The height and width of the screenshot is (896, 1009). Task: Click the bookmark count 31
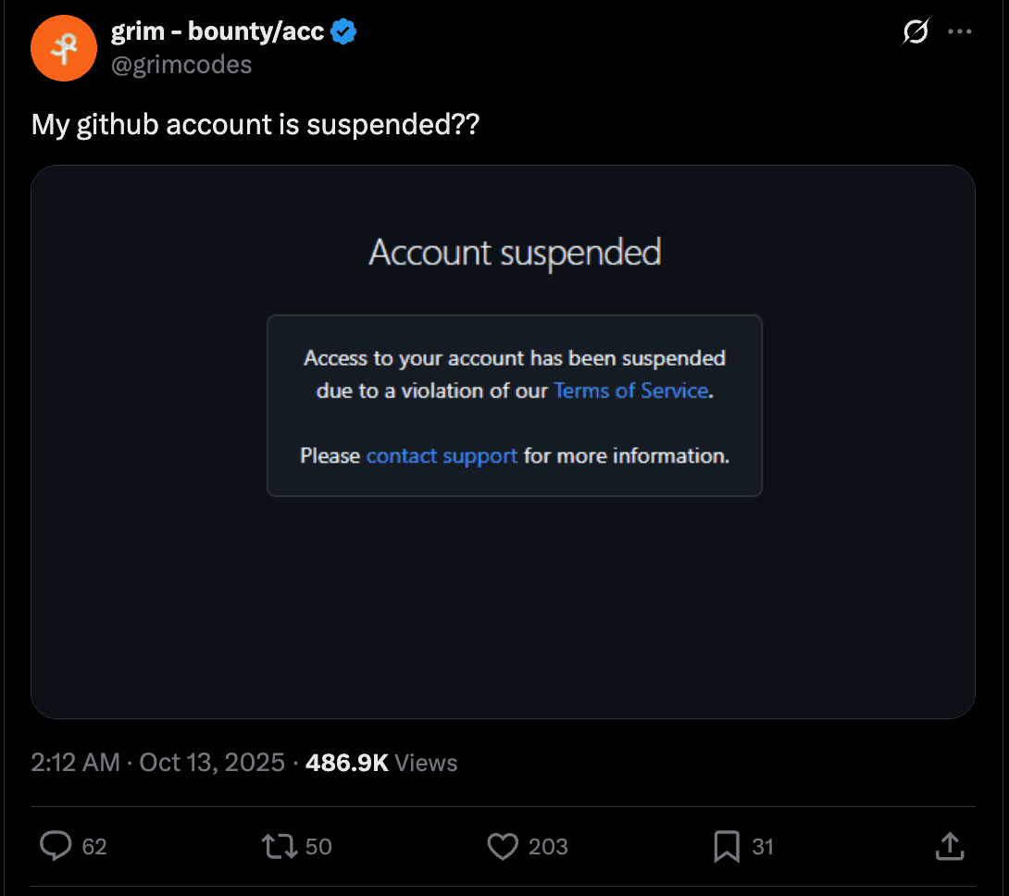[762, 846]
